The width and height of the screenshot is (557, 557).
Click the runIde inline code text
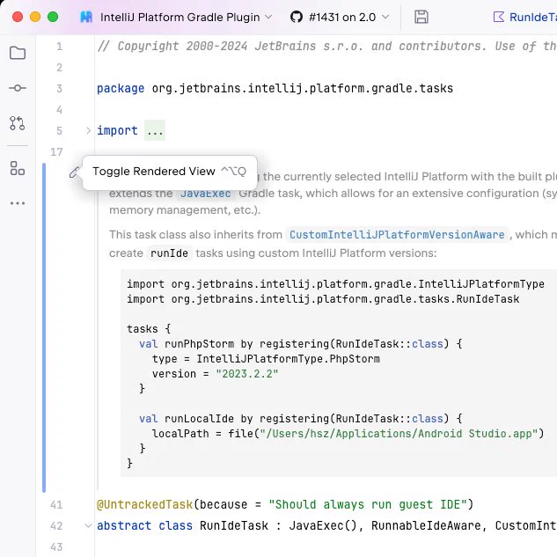coord(169,253)
